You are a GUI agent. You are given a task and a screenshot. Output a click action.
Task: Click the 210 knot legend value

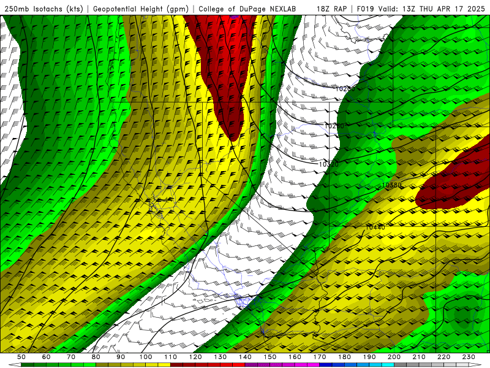coord(420,357)
